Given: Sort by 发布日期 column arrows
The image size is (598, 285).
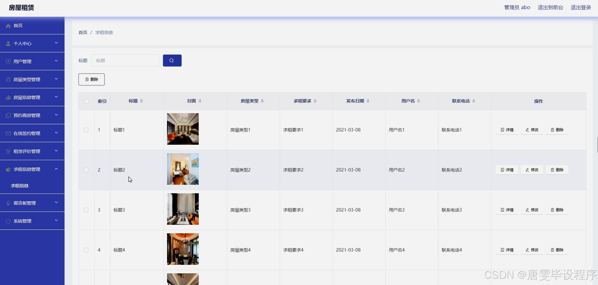Looking at the screenshot, I should (x=368, y=101).
